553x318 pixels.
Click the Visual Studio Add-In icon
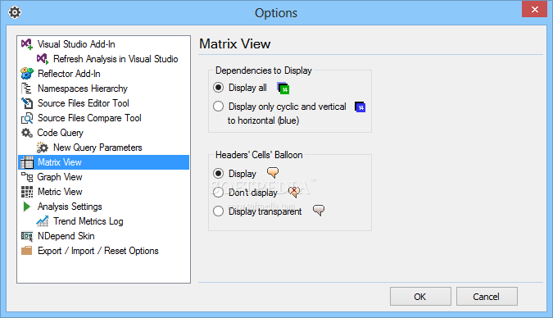[x=27, y=44]
